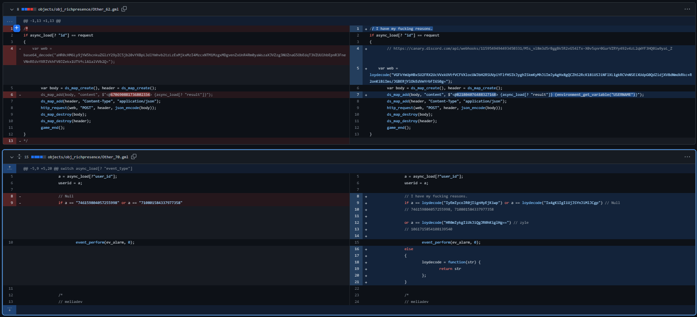The width and height of the screenshot is (697, 317).
Task: Open the Other_62.gml options menu
Action: 687,9
